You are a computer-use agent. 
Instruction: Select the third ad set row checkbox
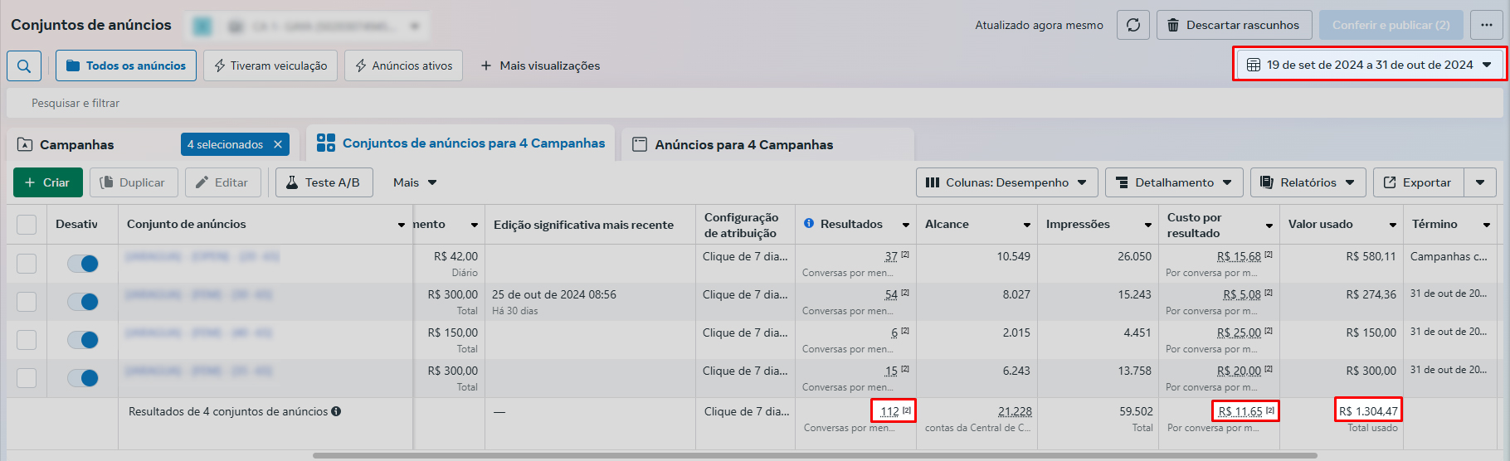[27, 340]
